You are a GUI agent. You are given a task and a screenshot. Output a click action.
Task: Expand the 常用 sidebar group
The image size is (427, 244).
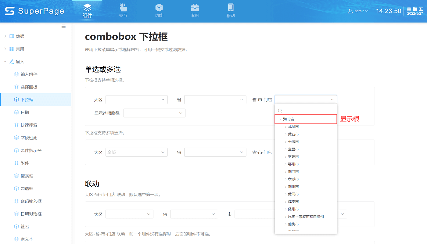point(5,49)
